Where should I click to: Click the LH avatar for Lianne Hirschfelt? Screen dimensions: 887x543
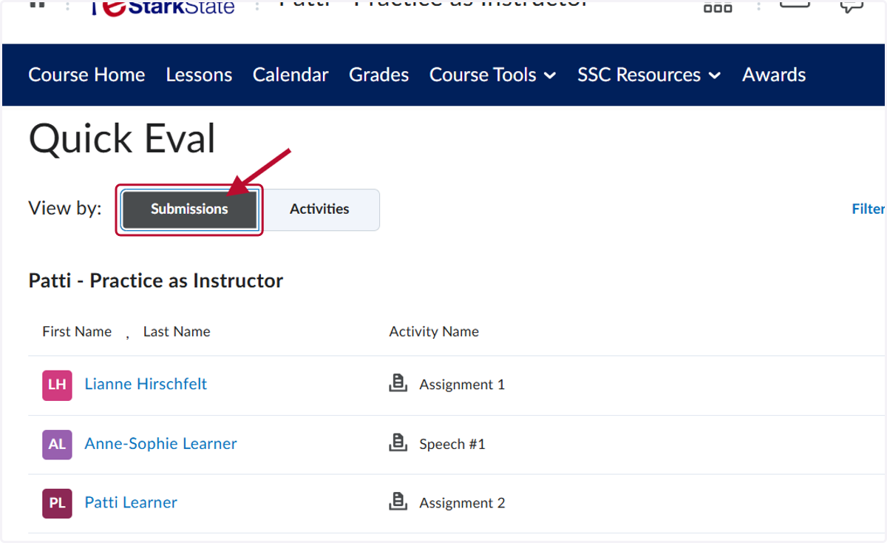click(57, 385)
